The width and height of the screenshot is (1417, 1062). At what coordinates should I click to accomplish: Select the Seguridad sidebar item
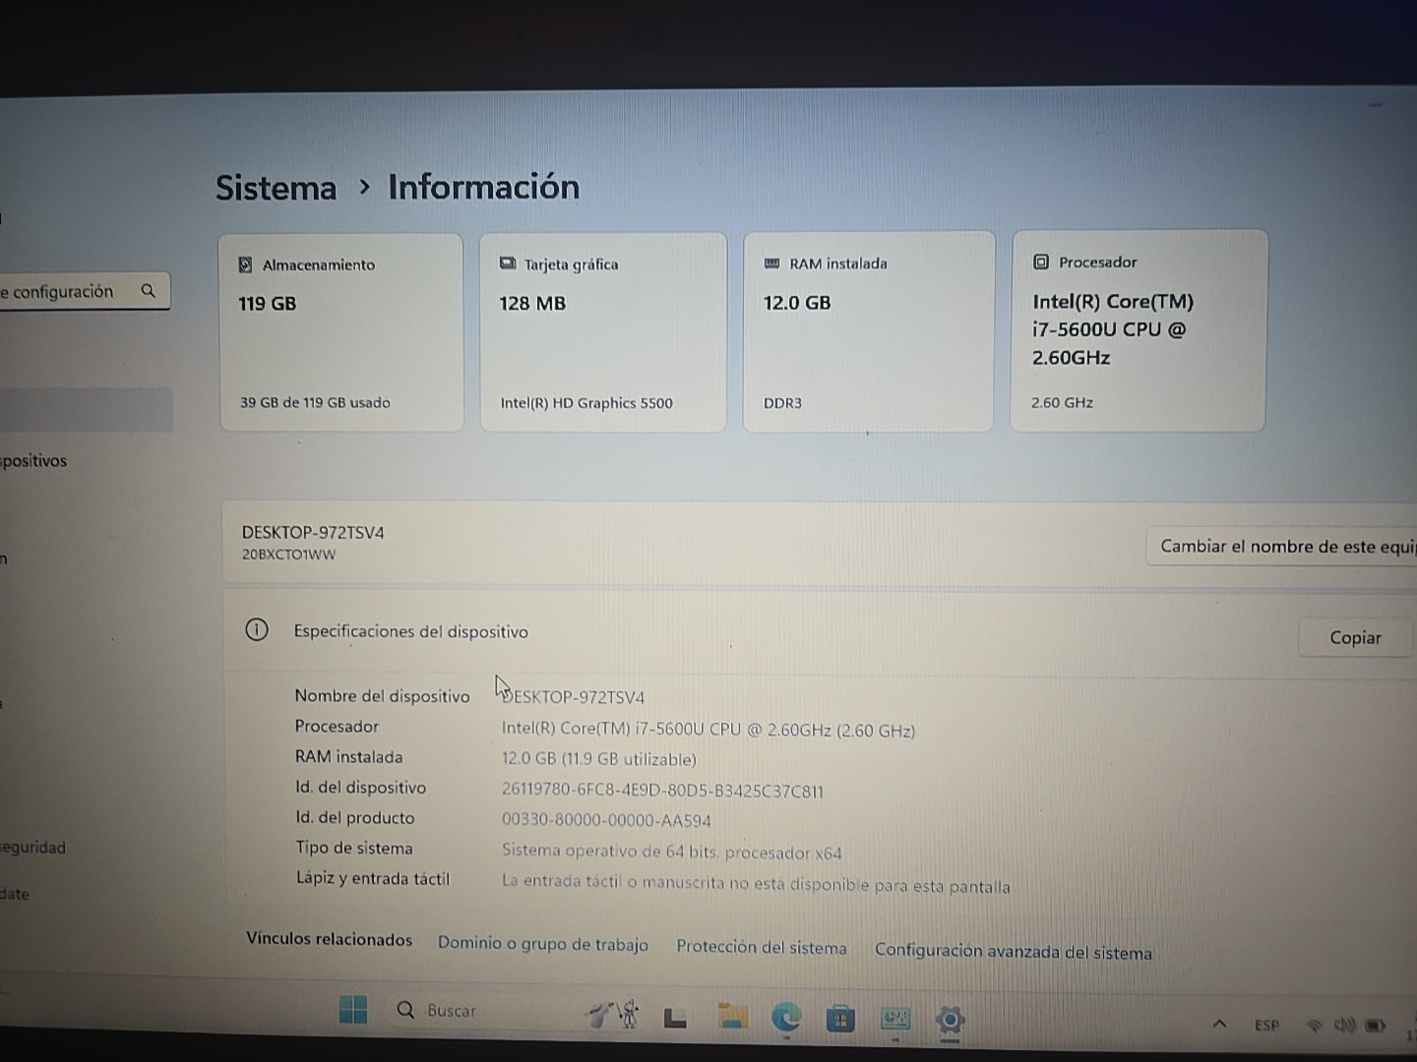tap(33, 848)
